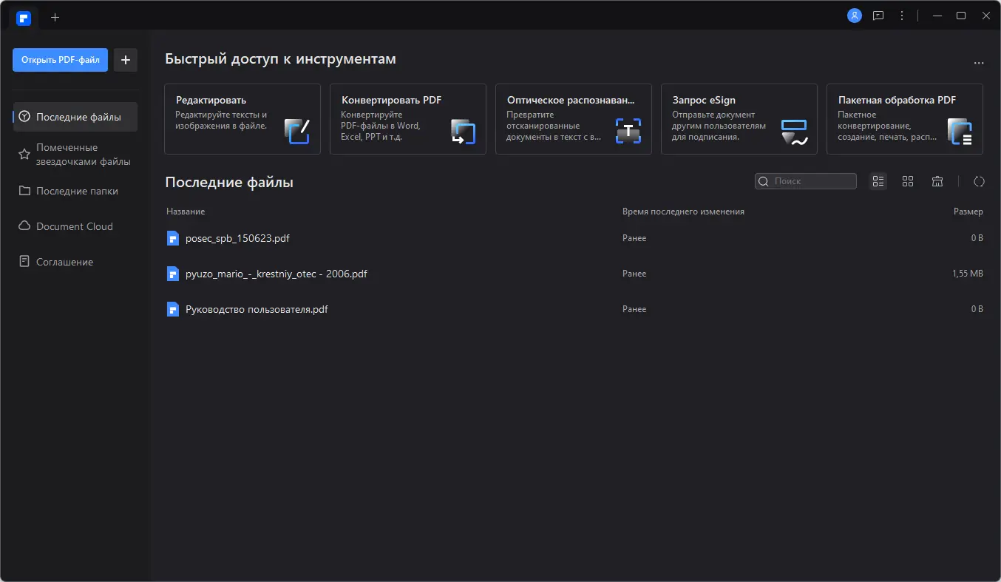Open Пакетная обработка PDF card
Viewport: 1001px width, 582px height.
(x=905, y=119)
